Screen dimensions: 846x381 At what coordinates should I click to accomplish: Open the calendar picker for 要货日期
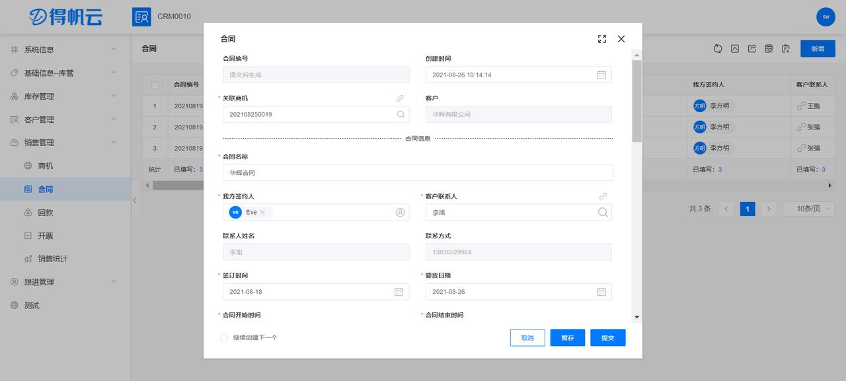point(601,291)
